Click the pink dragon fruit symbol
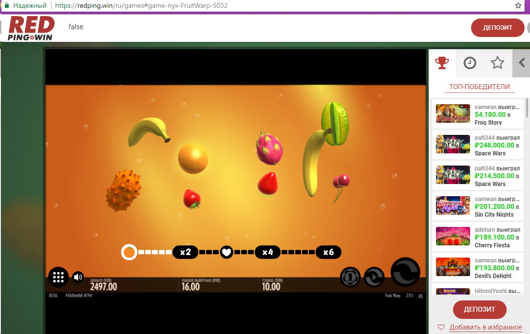 click(269, 148)
